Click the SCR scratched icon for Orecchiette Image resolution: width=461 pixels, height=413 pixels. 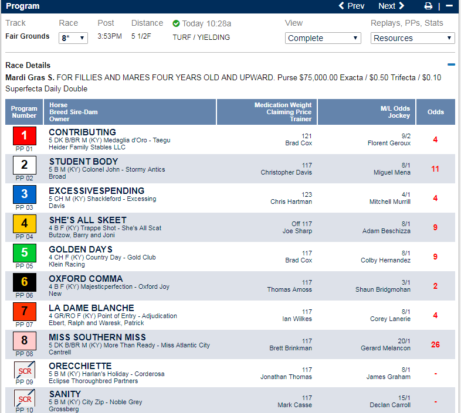(25, 370)
